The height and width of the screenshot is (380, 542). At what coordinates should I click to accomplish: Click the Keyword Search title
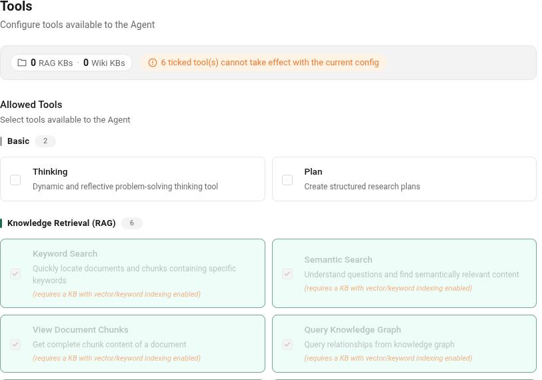(x=65, y=254)
